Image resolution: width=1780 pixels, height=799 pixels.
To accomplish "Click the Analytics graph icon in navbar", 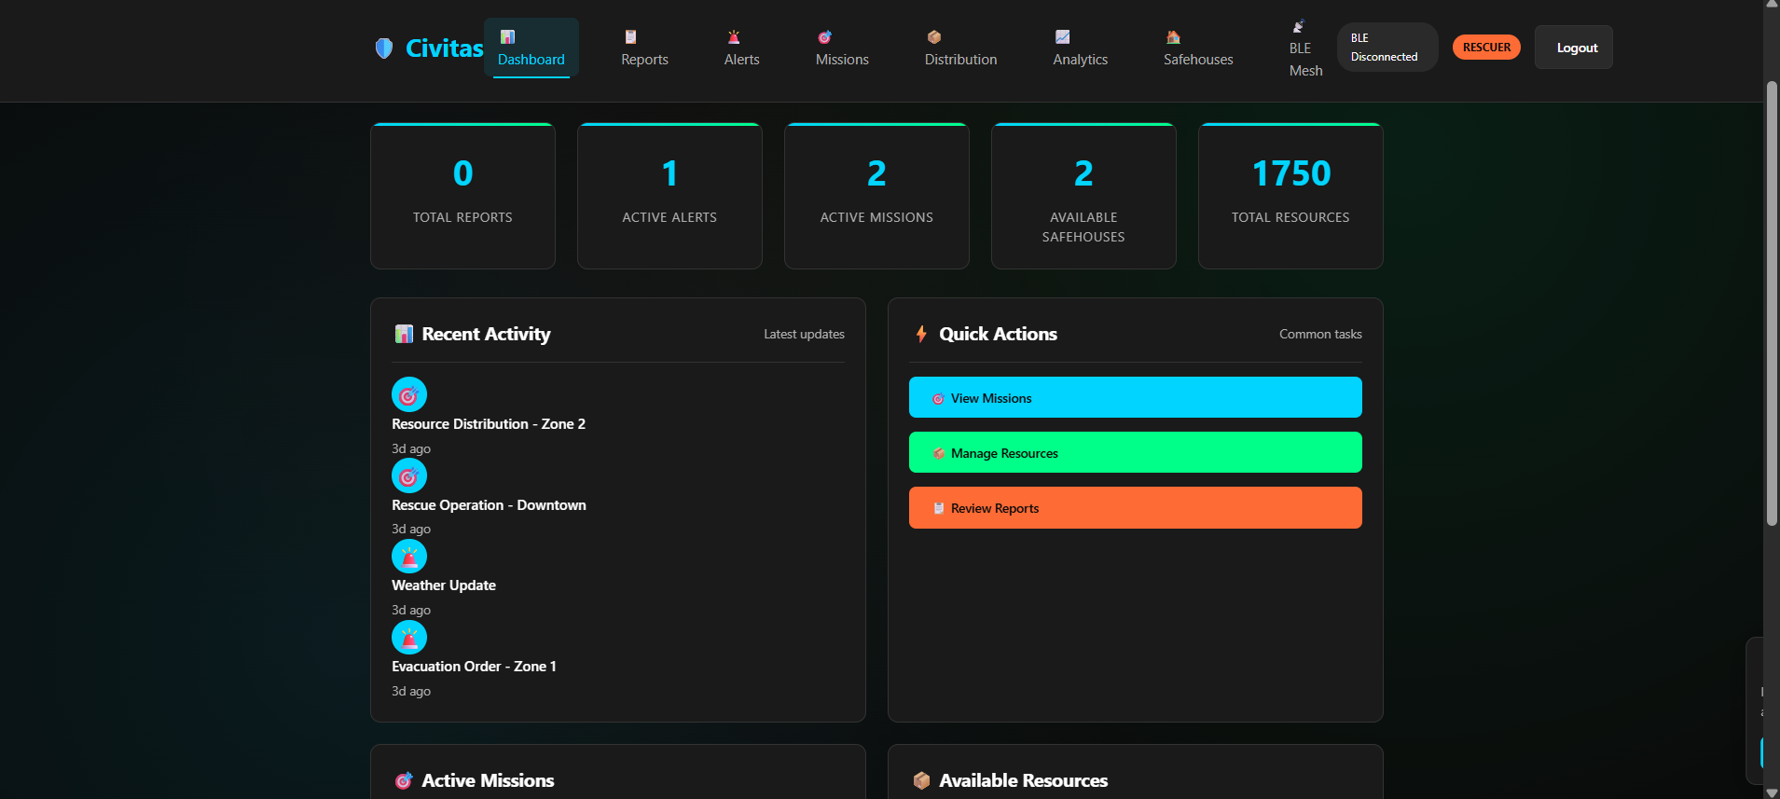I will [x=1062, y=37].
